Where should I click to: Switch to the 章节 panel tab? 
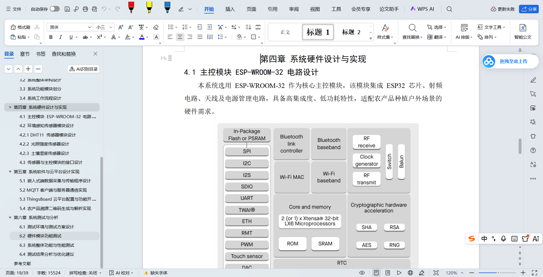tap(25, 54)
